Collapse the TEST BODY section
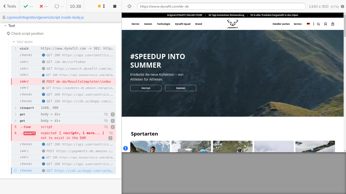Image resolution: width=346 pixels, height=194 pixels. pos(14,42)
